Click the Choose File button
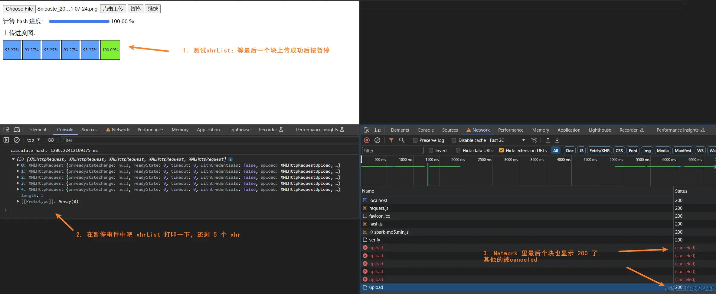716x294 pixels. (19, 9)
